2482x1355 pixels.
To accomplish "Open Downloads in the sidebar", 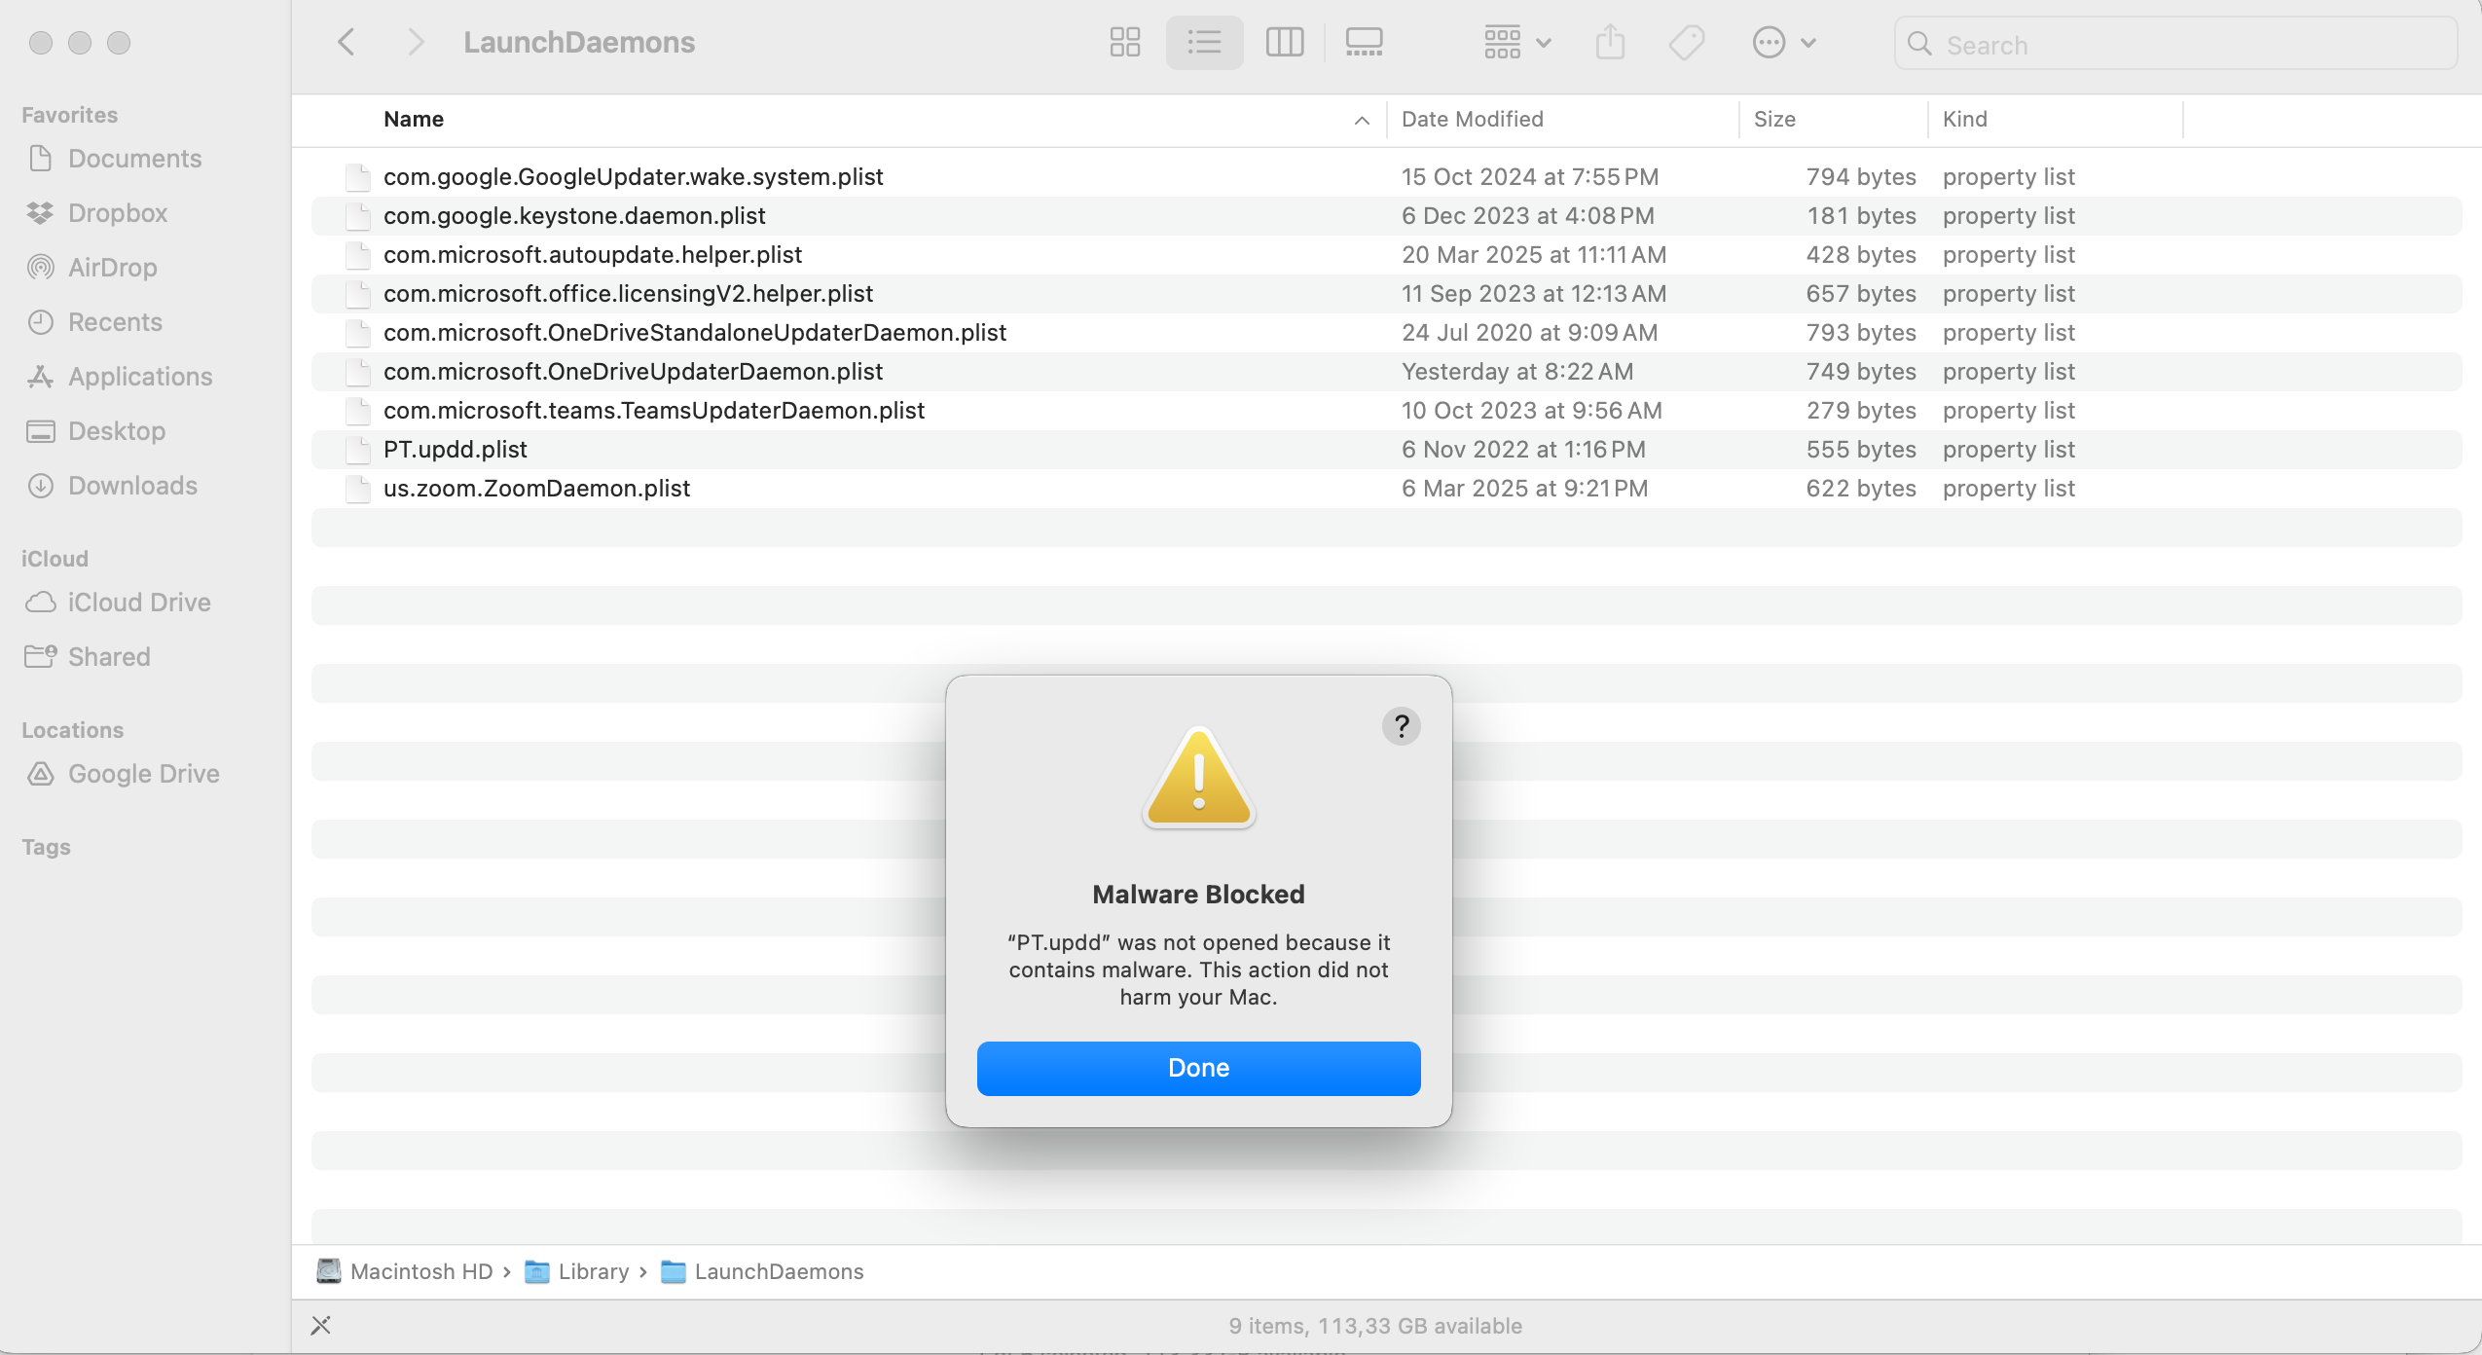I will point(132,485).
